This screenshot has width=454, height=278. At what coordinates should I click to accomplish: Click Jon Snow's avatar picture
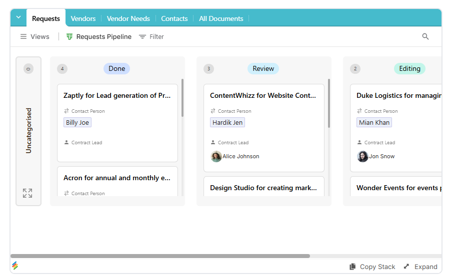(362, 156)
